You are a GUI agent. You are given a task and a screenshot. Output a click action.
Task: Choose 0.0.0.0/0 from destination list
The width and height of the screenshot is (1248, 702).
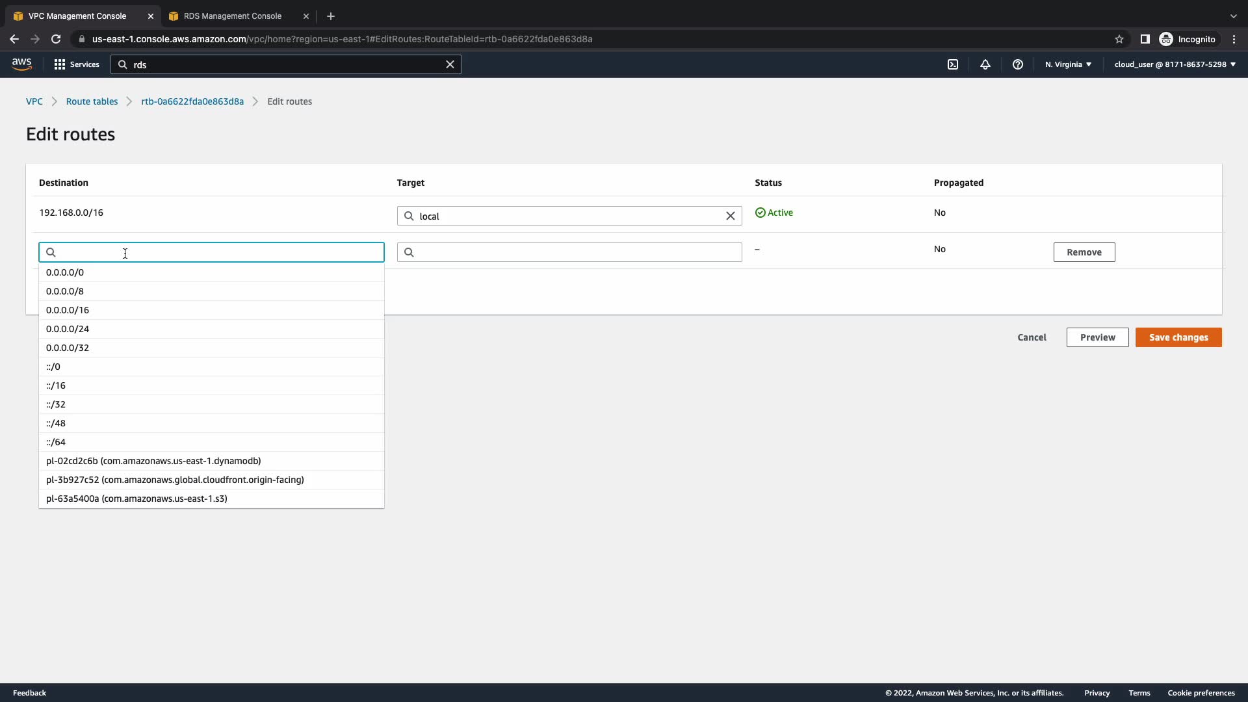pyautogui.click(x=65, y=272)
